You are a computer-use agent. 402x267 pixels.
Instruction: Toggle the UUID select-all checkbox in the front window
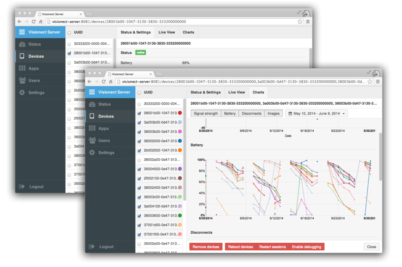click(x=139, y=93)
